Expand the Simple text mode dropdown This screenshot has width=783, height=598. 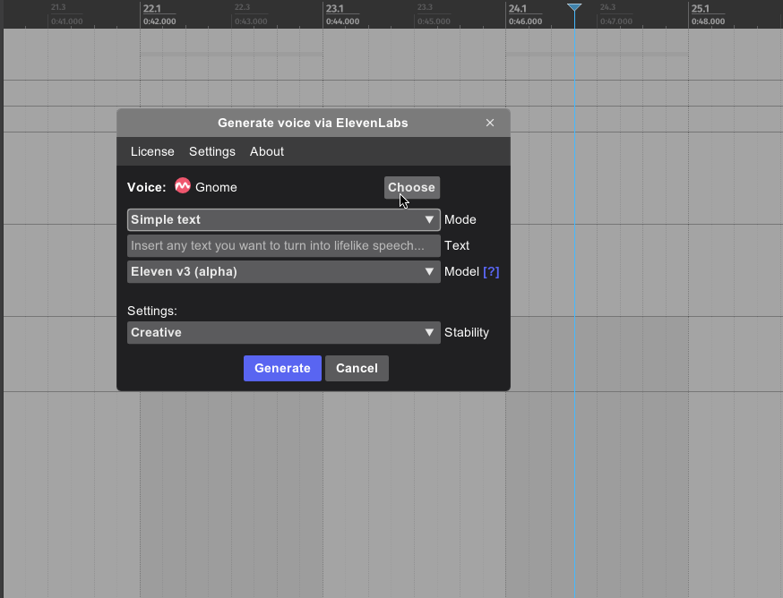[284, 219]
